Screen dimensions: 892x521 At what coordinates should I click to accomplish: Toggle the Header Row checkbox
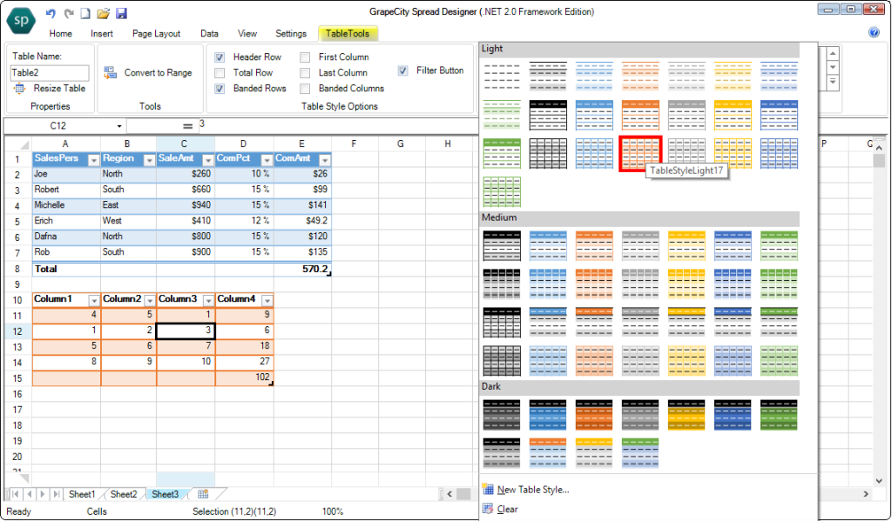coord(220,57)
